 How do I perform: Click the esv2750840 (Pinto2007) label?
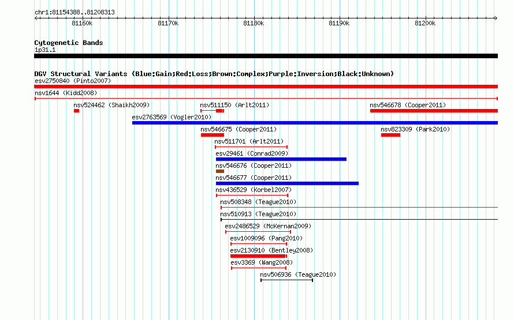coord(73,81)
